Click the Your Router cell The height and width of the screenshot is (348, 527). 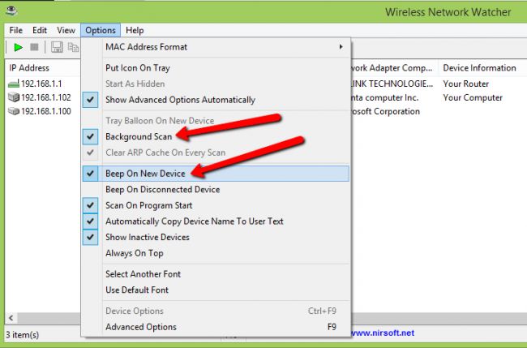[466, 84]
